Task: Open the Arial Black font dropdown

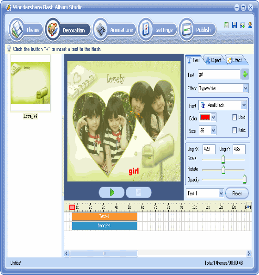Action: [244, 105]
